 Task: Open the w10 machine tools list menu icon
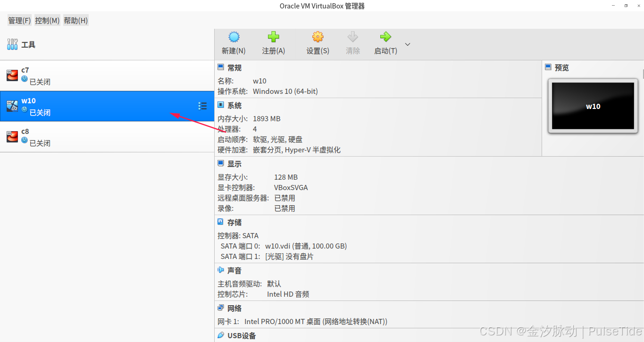(202, 106)
